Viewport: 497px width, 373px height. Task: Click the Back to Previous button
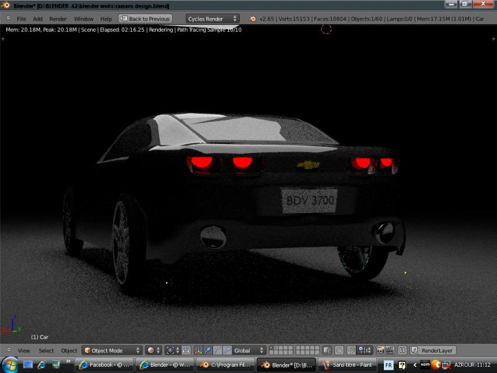(145, 19)
